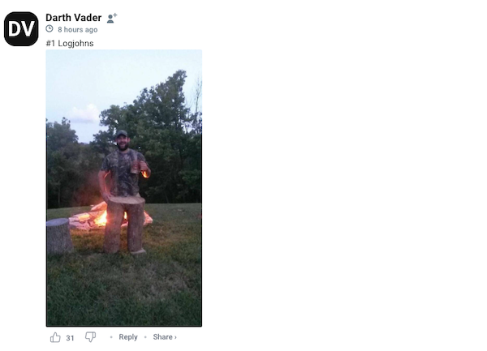Click the Share link
Image resolution: width=487 pixels, height=351 pixels.
coord(162,337)
